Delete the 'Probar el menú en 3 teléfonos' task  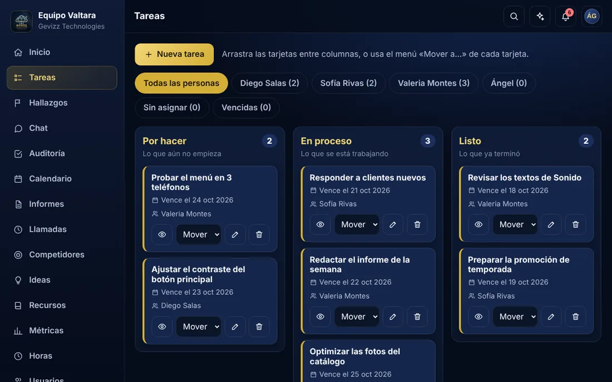[259, 234]
